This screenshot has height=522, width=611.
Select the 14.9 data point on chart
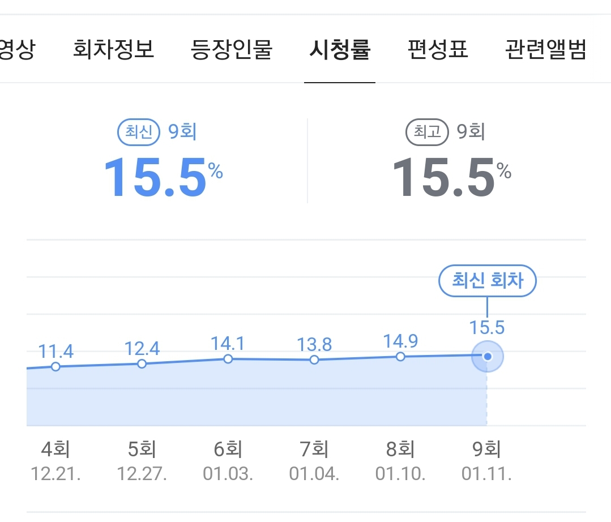pos(400,357)
